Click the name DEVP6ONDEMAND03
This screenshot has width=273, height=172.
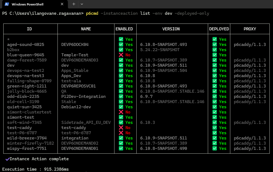click(80, 60)
